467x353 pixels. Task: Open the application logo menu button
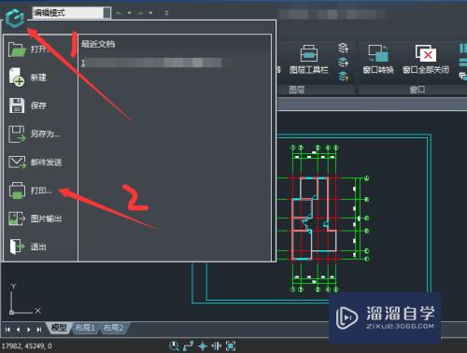15,18
